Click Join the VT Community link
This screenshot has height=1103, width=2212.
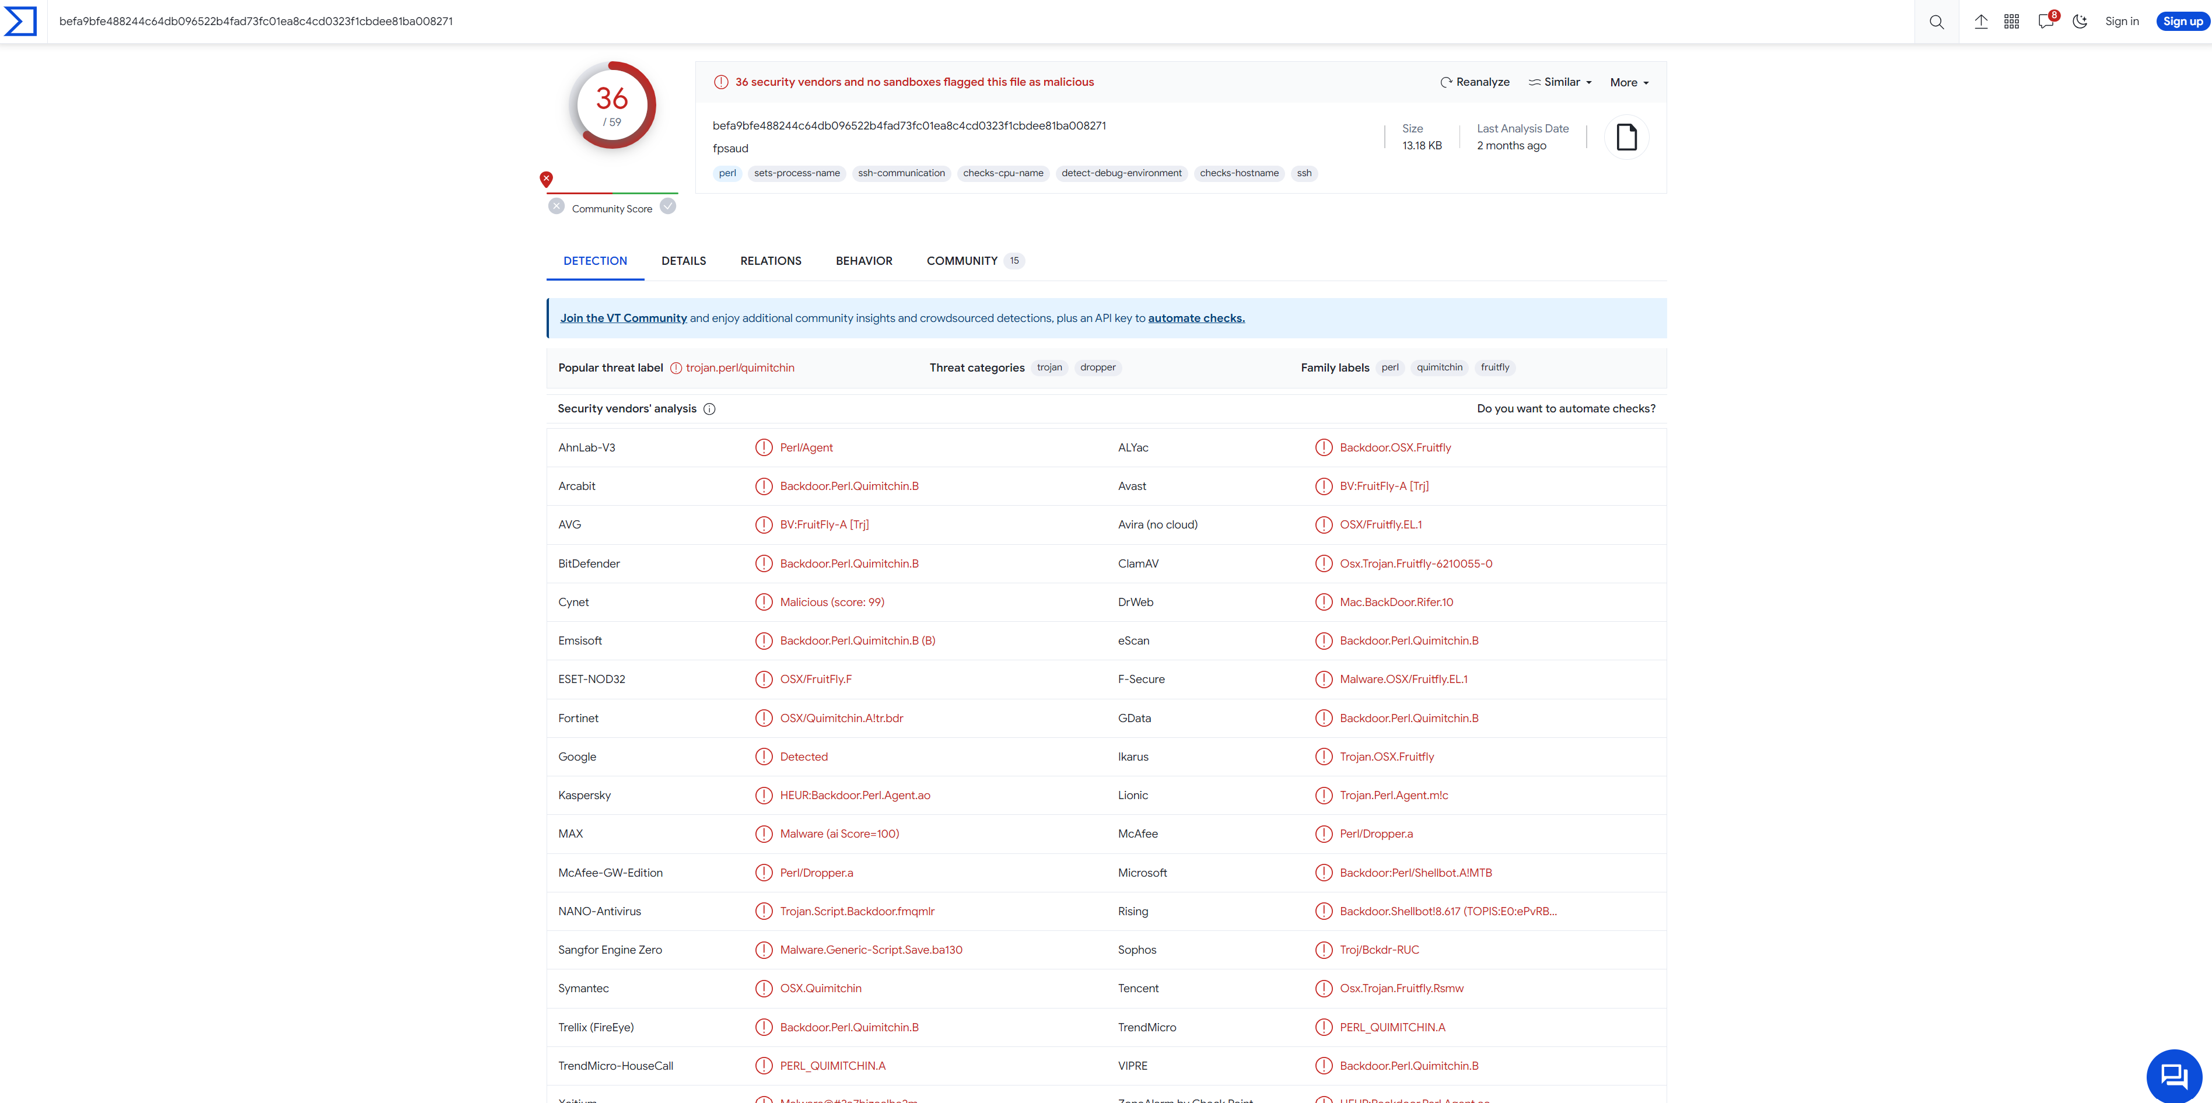coord(624,318)
